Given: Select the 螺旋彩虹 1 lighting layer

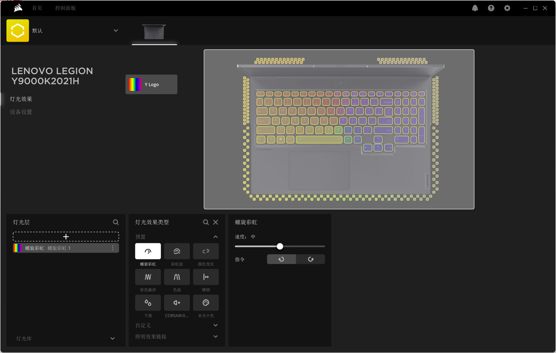Looking at the screenshot, I should (x=66, y=248).
